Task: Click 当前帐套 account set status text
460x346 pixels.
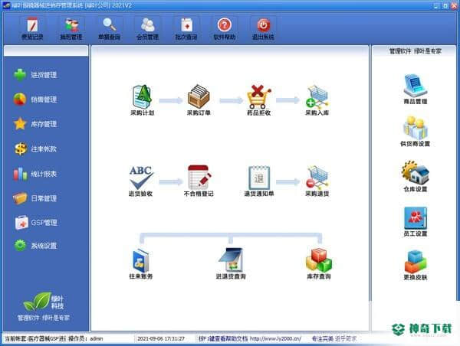Action: (35, 338)
